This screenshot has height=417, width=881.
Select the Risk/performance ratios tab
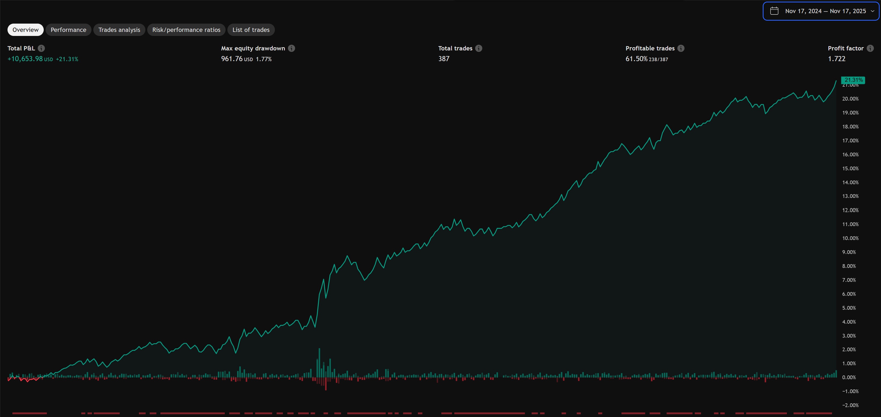tap(186, 30)
